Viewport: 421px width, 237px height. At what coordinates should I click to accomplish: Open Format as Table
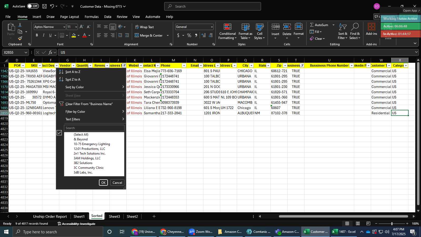(x=245, y=31)
